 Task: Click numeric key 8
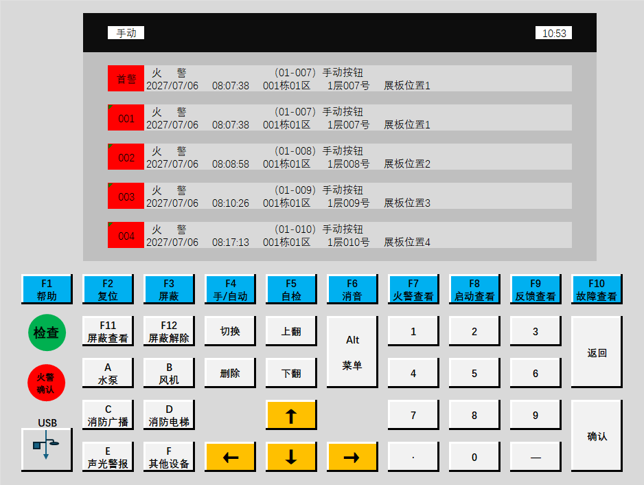(x=474, y=415)
